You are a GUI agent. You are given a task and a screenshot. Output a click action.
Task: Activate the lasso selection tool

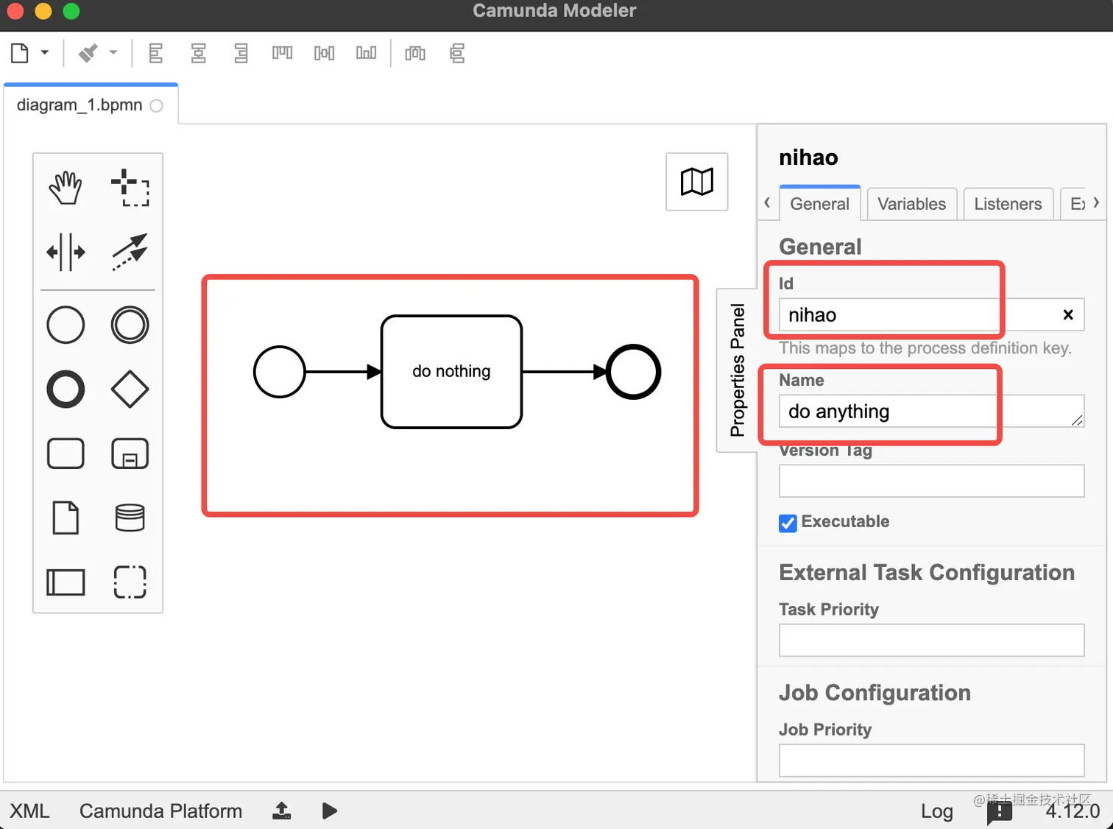pyautogui.click(x=130, y=188)
